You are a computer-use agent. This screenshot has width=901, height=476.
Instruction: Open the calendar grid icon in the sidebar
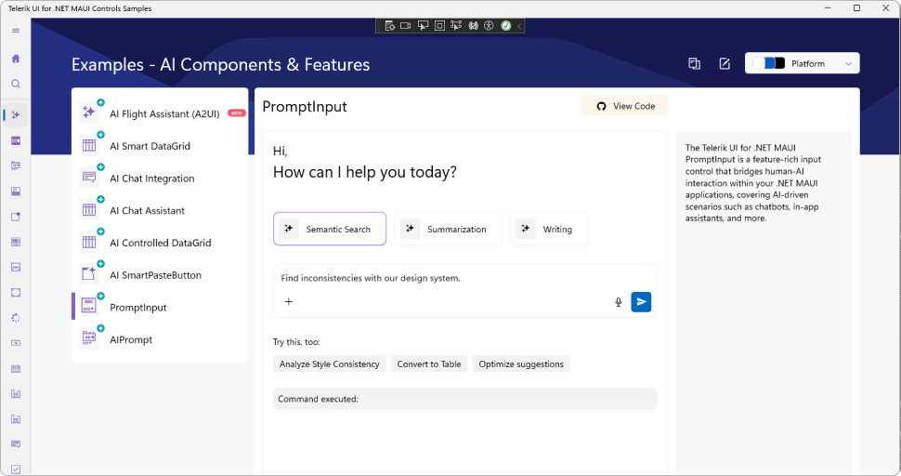(x=16, y=368)
